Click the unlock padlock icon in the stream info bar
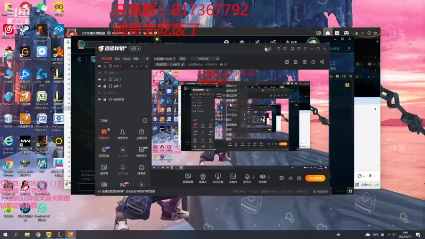 [x=295, y=62]
